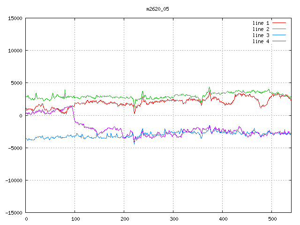Click the 400 x-axis tick label
Image resolution: width=300 pixels, height=225 pixels.
coord(223,219)
